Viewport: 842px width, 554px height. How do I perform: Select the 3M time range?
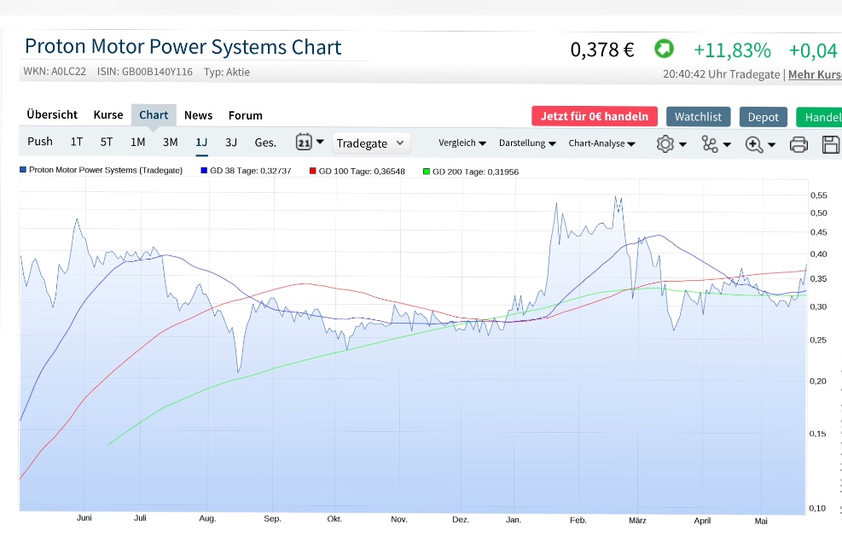[170, 142]
